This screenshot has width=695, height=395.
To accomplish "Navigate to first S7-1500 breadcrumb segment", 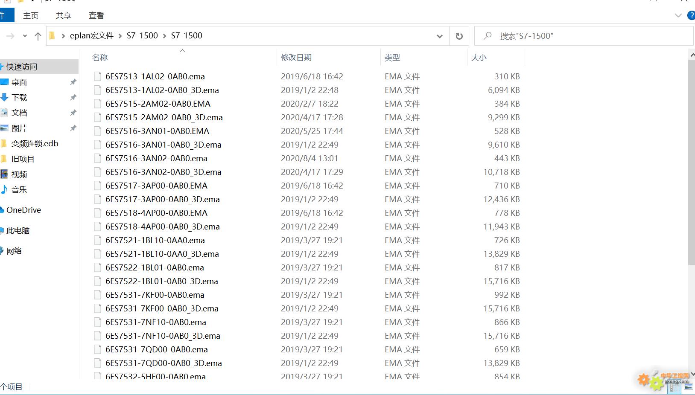I will tap(142, 36).
